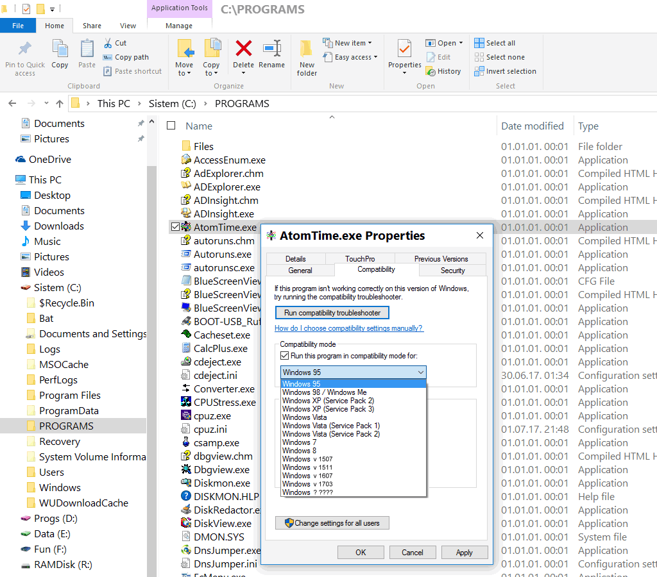This screenshot has width=657, height=577.
Task: Click the Sistem (C:) breadcrumb
Action: [172, 103]
